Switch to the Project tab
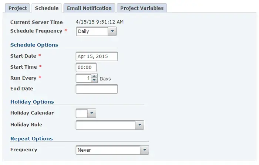The image size is (259, 165). click(17, 8)
